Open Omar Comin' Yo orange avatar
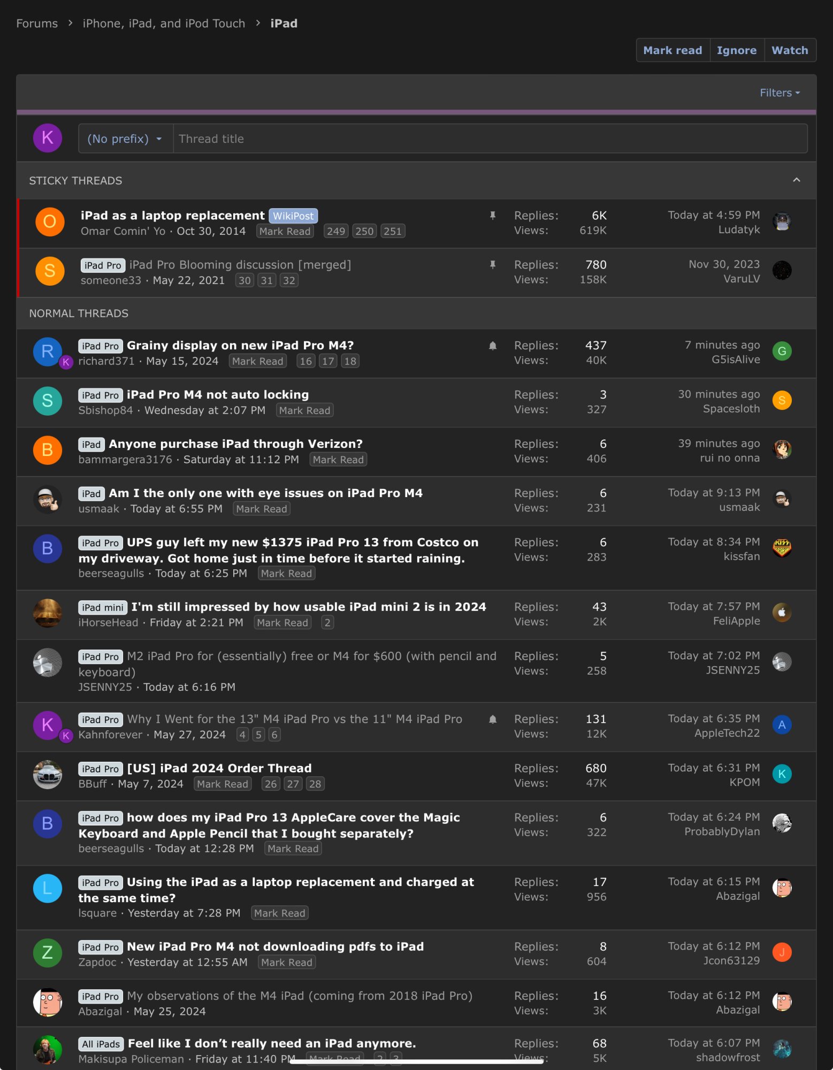 50,221
